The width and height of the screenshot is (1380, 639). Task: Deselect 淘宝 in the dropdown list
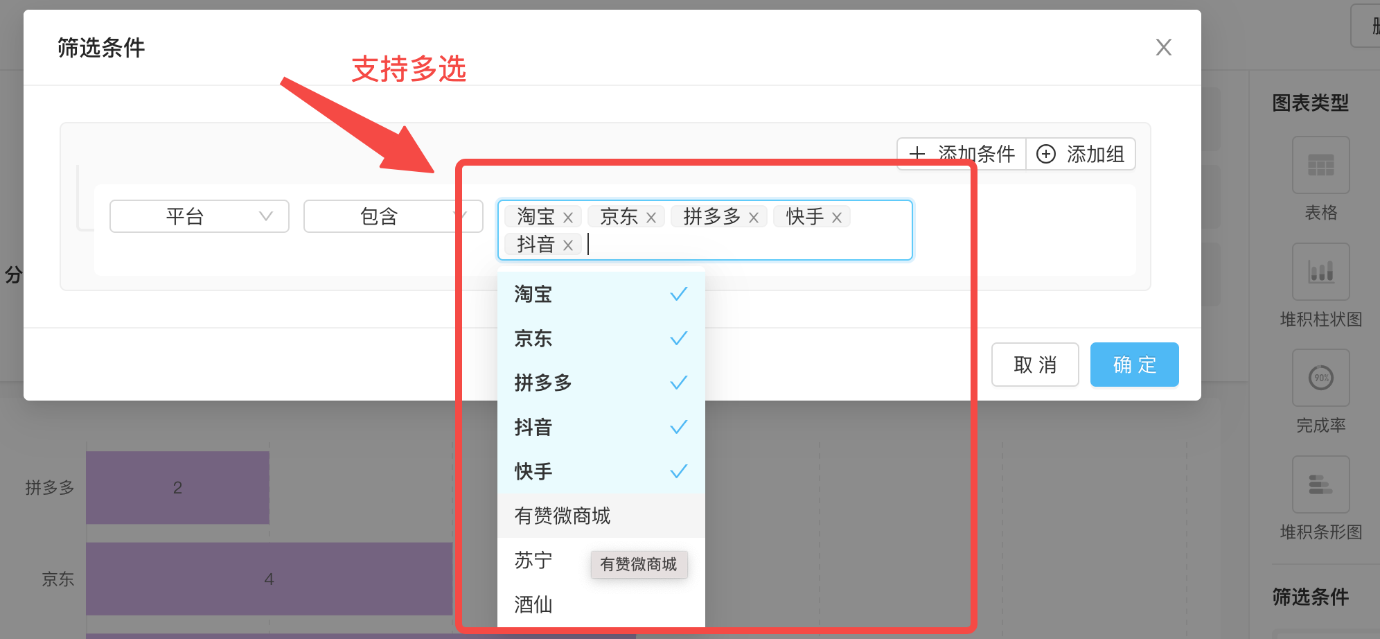(601, 294)
